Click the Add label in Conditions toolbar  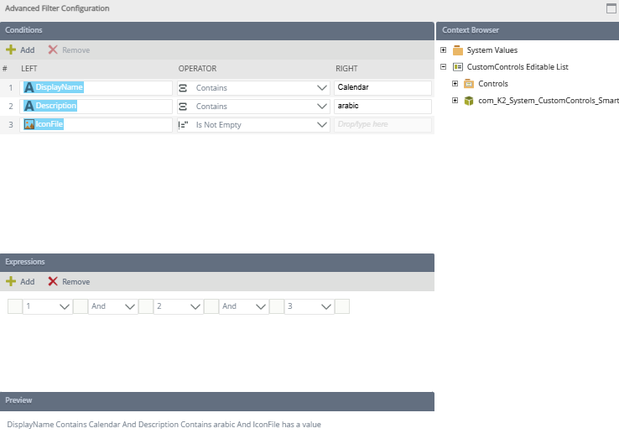27,50
